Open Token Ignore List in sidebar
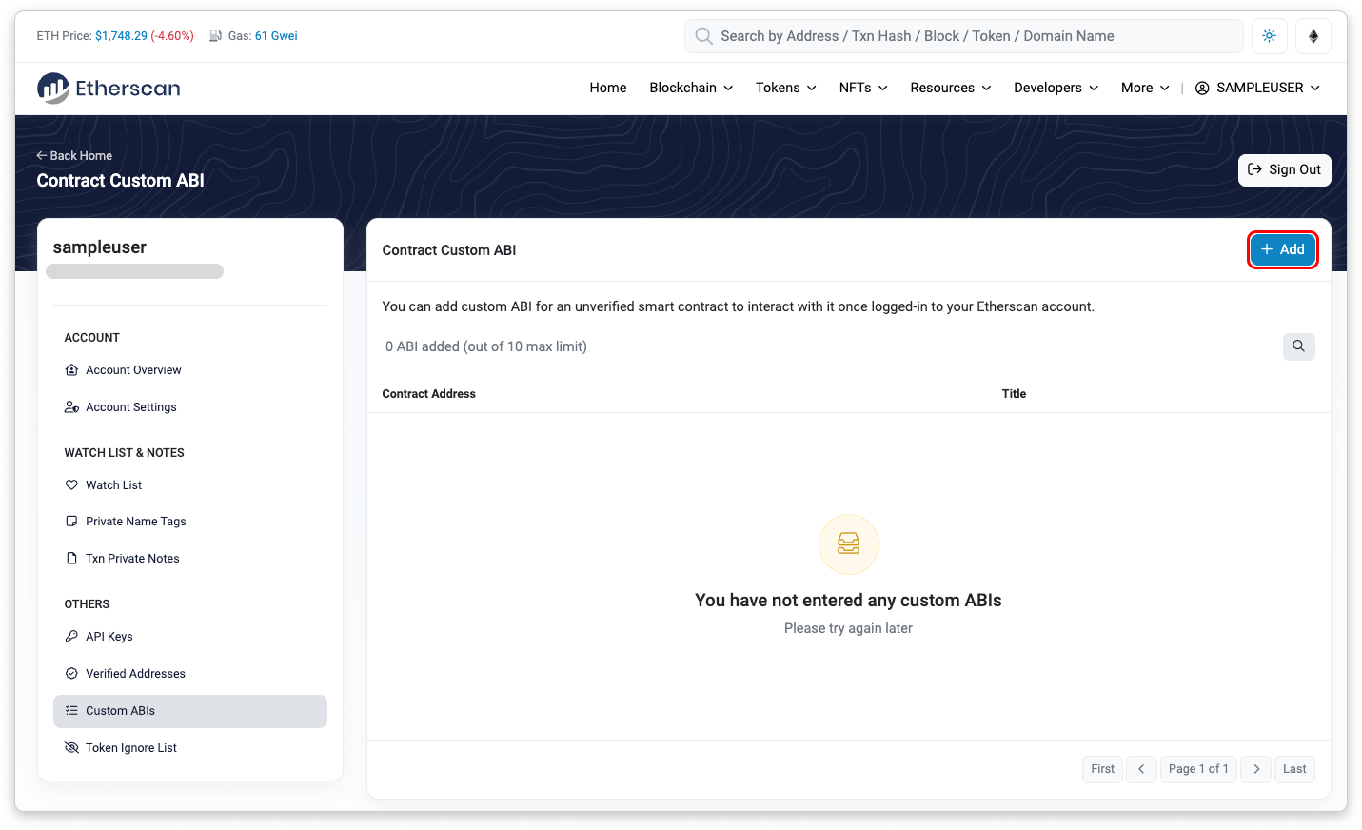Image resolution: width=1362 pixels, height=830 pixels. 130,748
